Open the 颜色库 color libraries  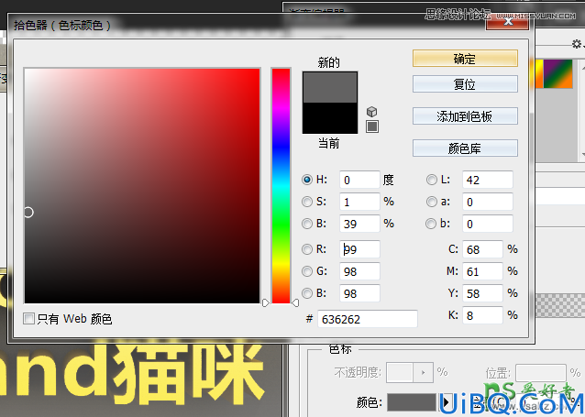tap(465, 148)
